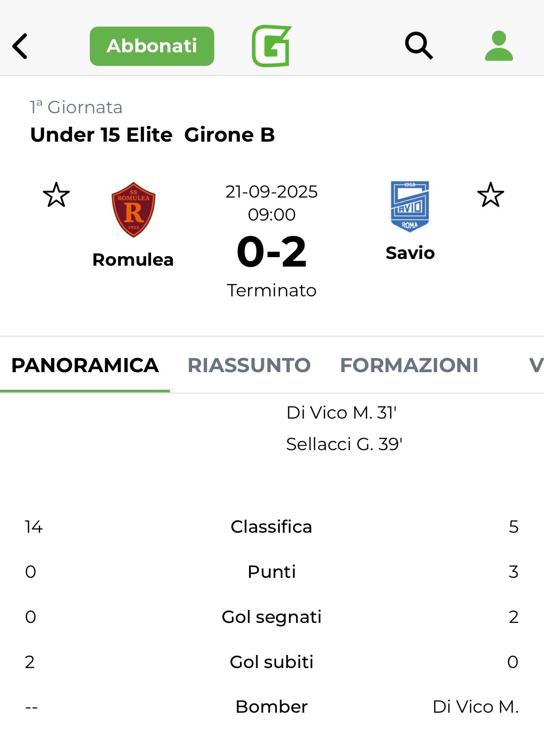Image resolution: width=544 pixels, height=756 pixels.
Task: Open the Savio team crest
Action: [410, 206]
